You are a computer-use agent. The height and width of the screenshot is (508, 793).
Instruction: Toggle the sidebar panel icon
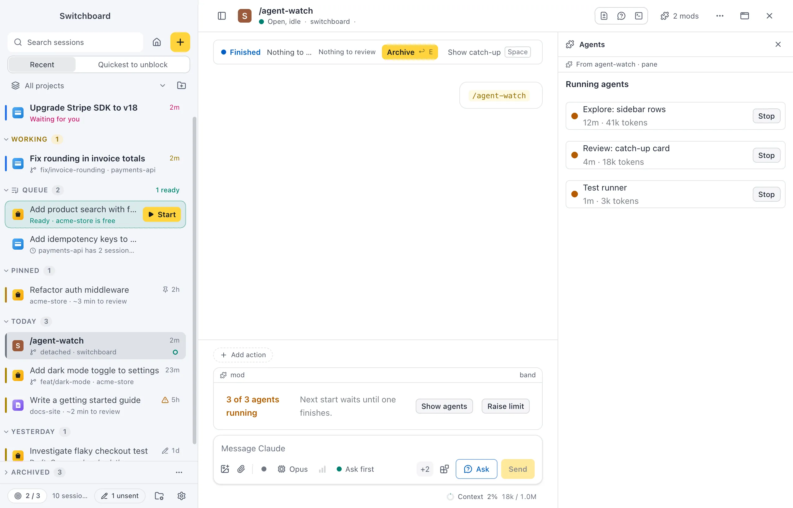click(222, 16)
